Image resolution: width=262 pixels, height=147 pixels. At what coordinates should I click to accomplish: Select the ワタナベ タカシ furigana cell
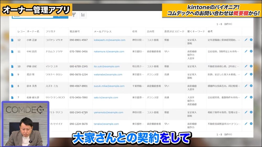[54, 74]
